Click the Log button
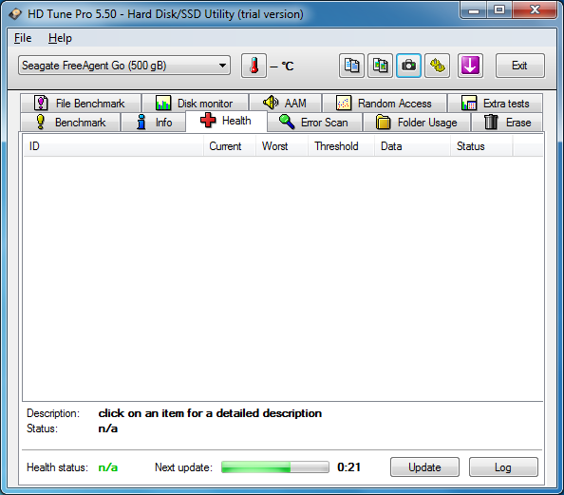The image size is (564, 495). pyautogui.click(x=503, y=467)
